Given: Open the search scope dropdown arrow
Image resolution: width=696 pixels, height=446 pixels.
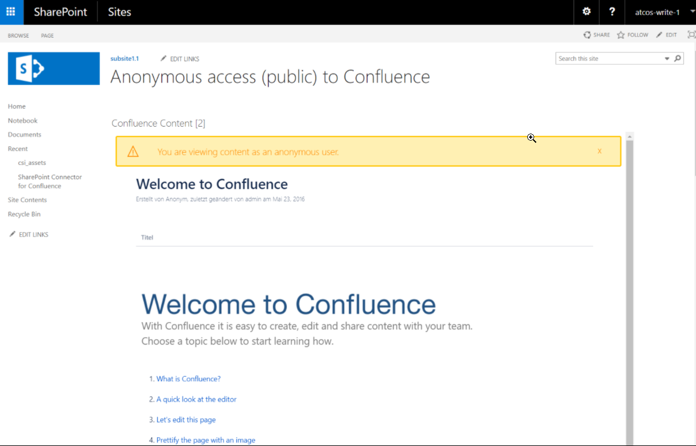Looking at the screenshot, I should pos(667,58).
